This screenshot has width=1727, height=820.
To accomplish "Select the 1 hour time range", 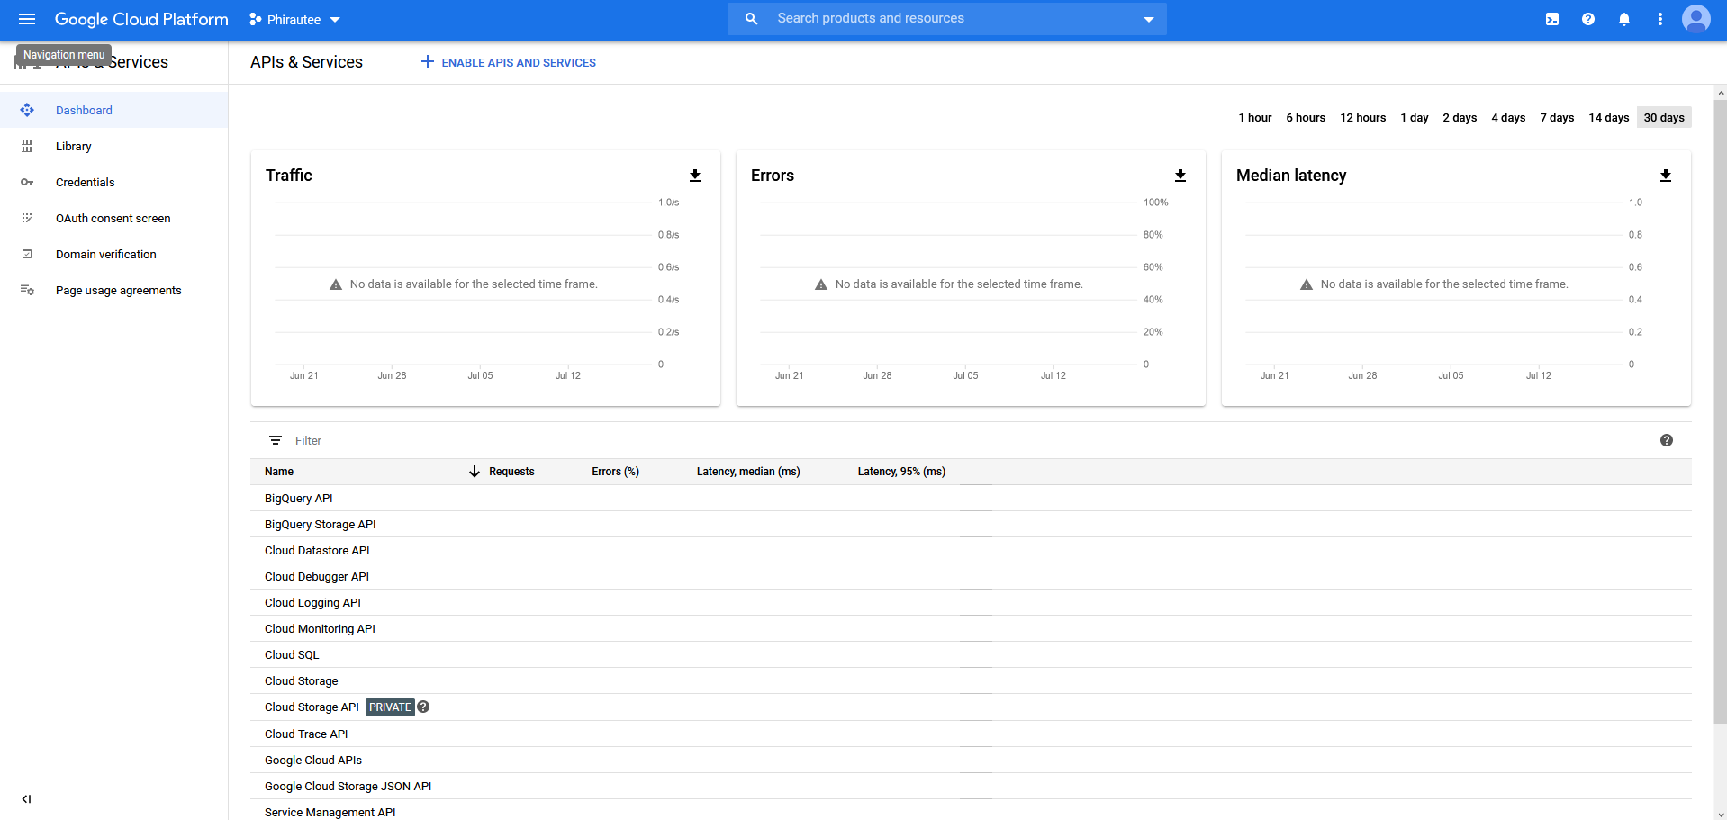I will [x=1254, y=117].
